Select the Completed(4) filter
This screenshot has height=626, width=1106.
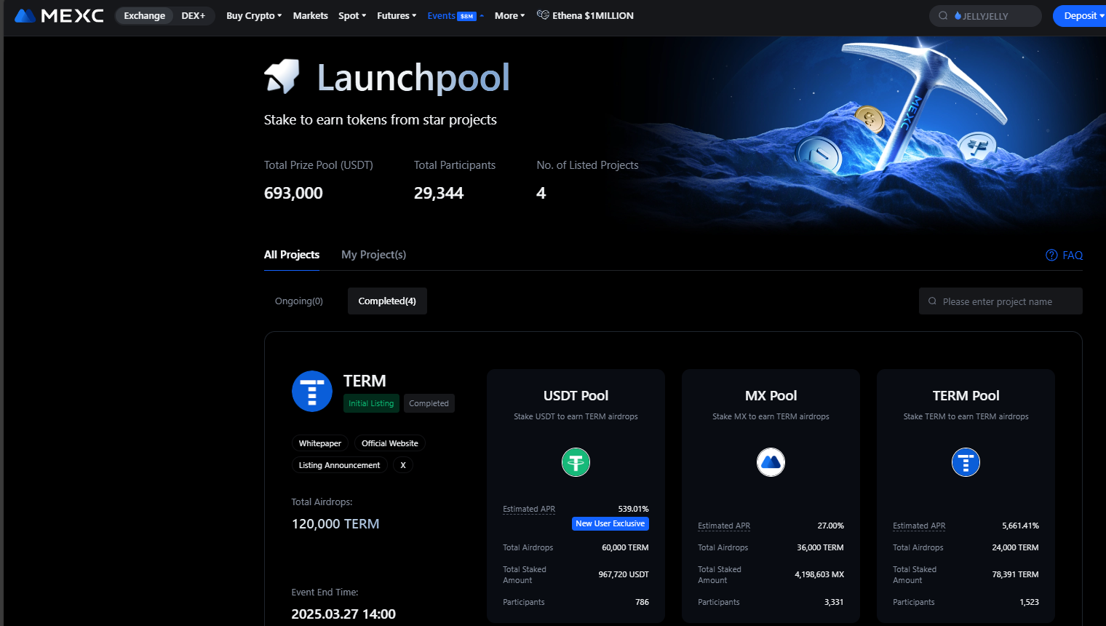(x=387, y=301)
